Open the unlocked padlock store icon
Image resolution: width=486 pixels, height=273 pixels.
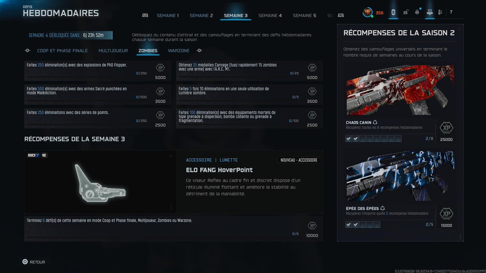coord(405,13)
